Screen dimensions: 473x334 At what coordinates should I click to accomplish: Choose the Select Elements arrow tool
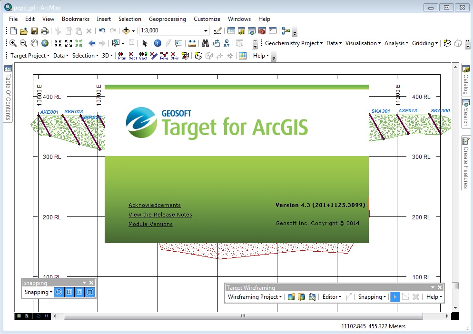point(145,43)
